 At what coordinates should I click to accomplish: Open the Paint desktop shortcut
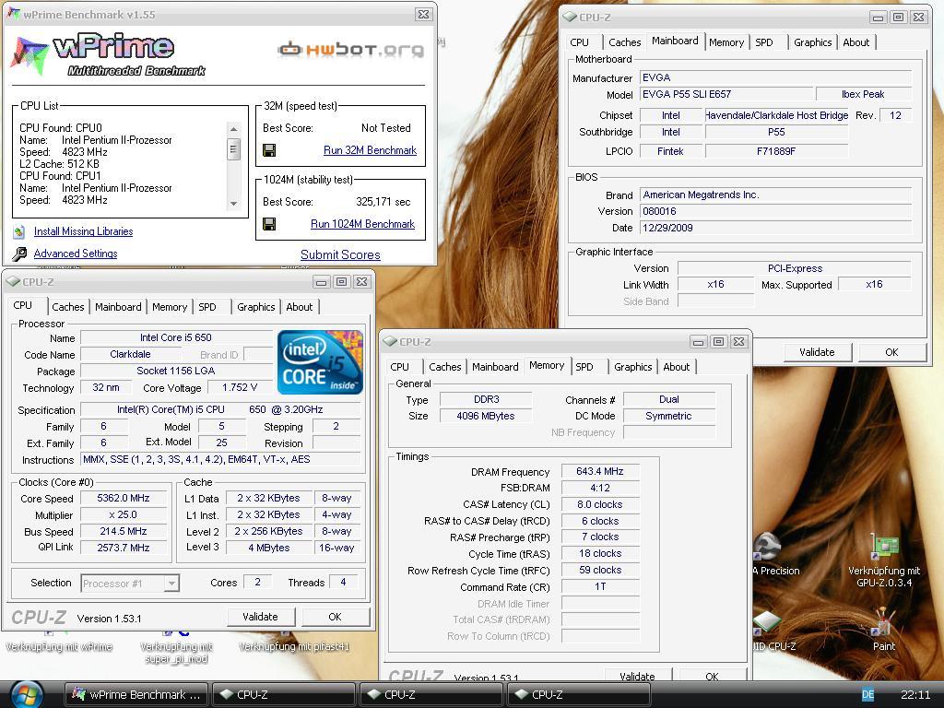(884, 630)
